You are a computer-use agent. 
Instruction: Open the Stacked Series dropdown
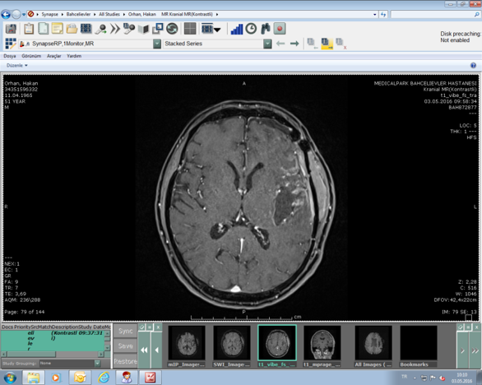point(267,44)
